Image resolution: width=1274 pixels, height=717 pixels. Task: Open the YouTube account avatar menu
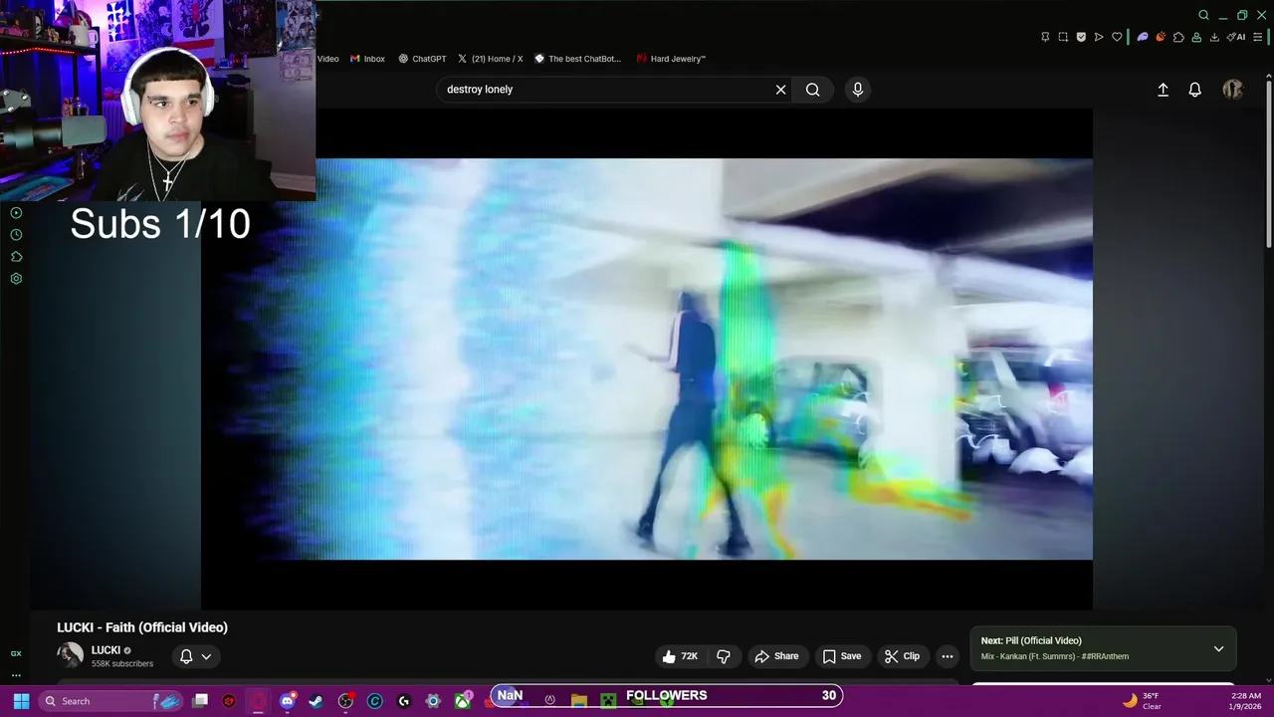coord(1233,90)
